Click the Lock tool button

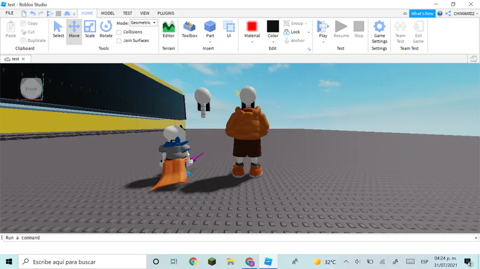pyautogui.click(x=292, y=32)
